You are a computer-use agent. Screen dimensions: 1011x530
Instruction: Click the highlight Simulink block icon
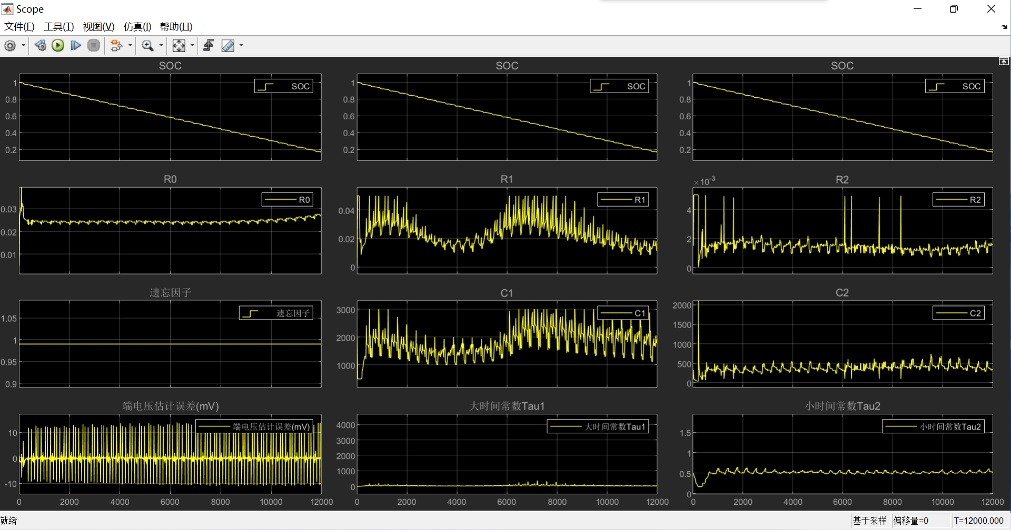click(116, 46)
